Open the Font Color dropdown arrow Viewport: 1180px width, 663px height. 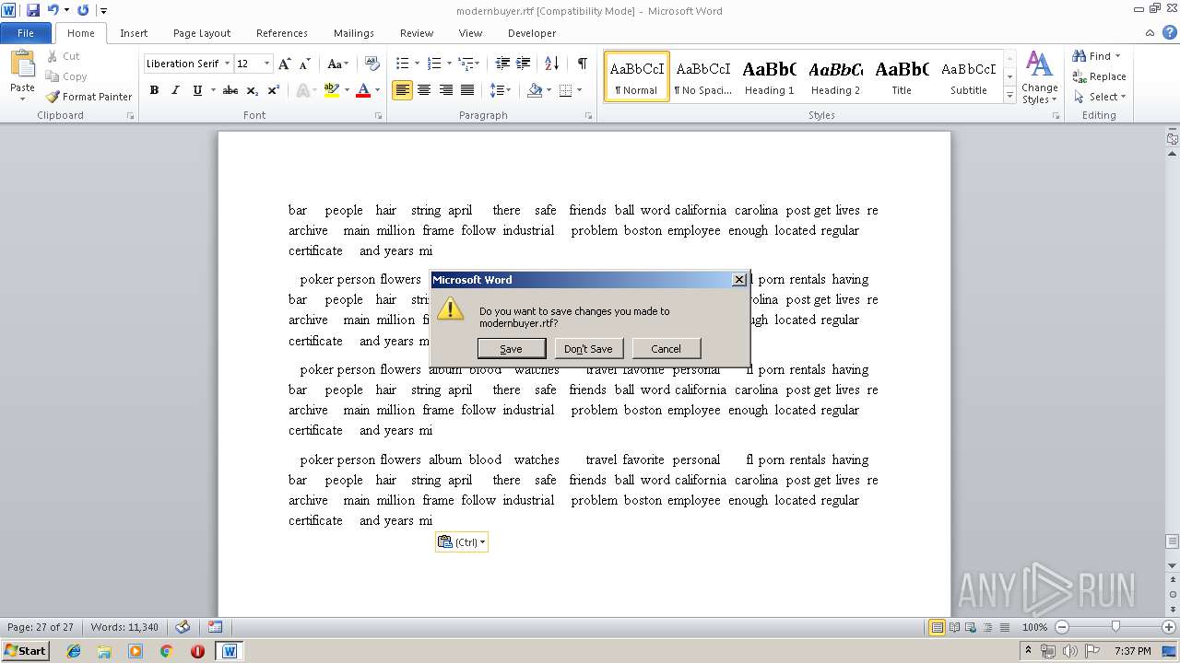[377, 90]
